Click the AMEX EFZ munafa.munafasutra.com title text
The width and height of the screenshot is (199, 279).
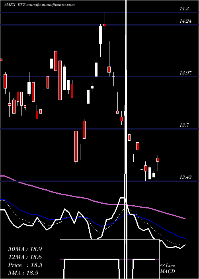(x=39, y=5)
